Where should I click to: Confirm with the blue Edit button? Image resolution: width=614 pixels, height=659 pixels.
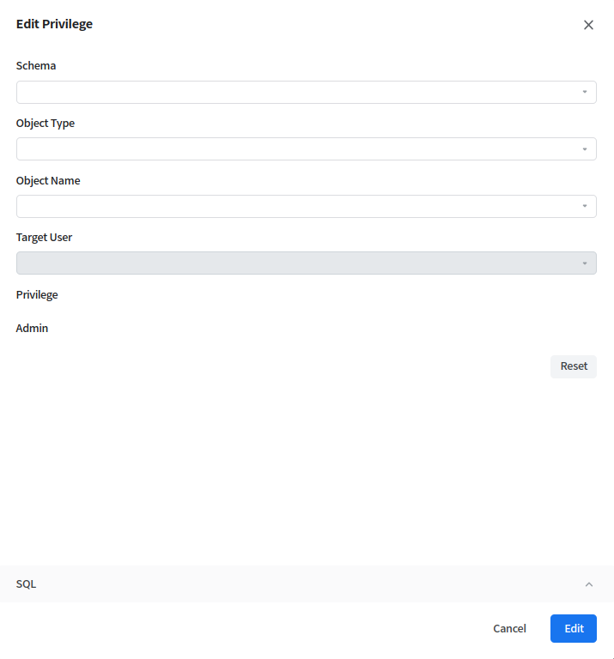click(574, 629)
